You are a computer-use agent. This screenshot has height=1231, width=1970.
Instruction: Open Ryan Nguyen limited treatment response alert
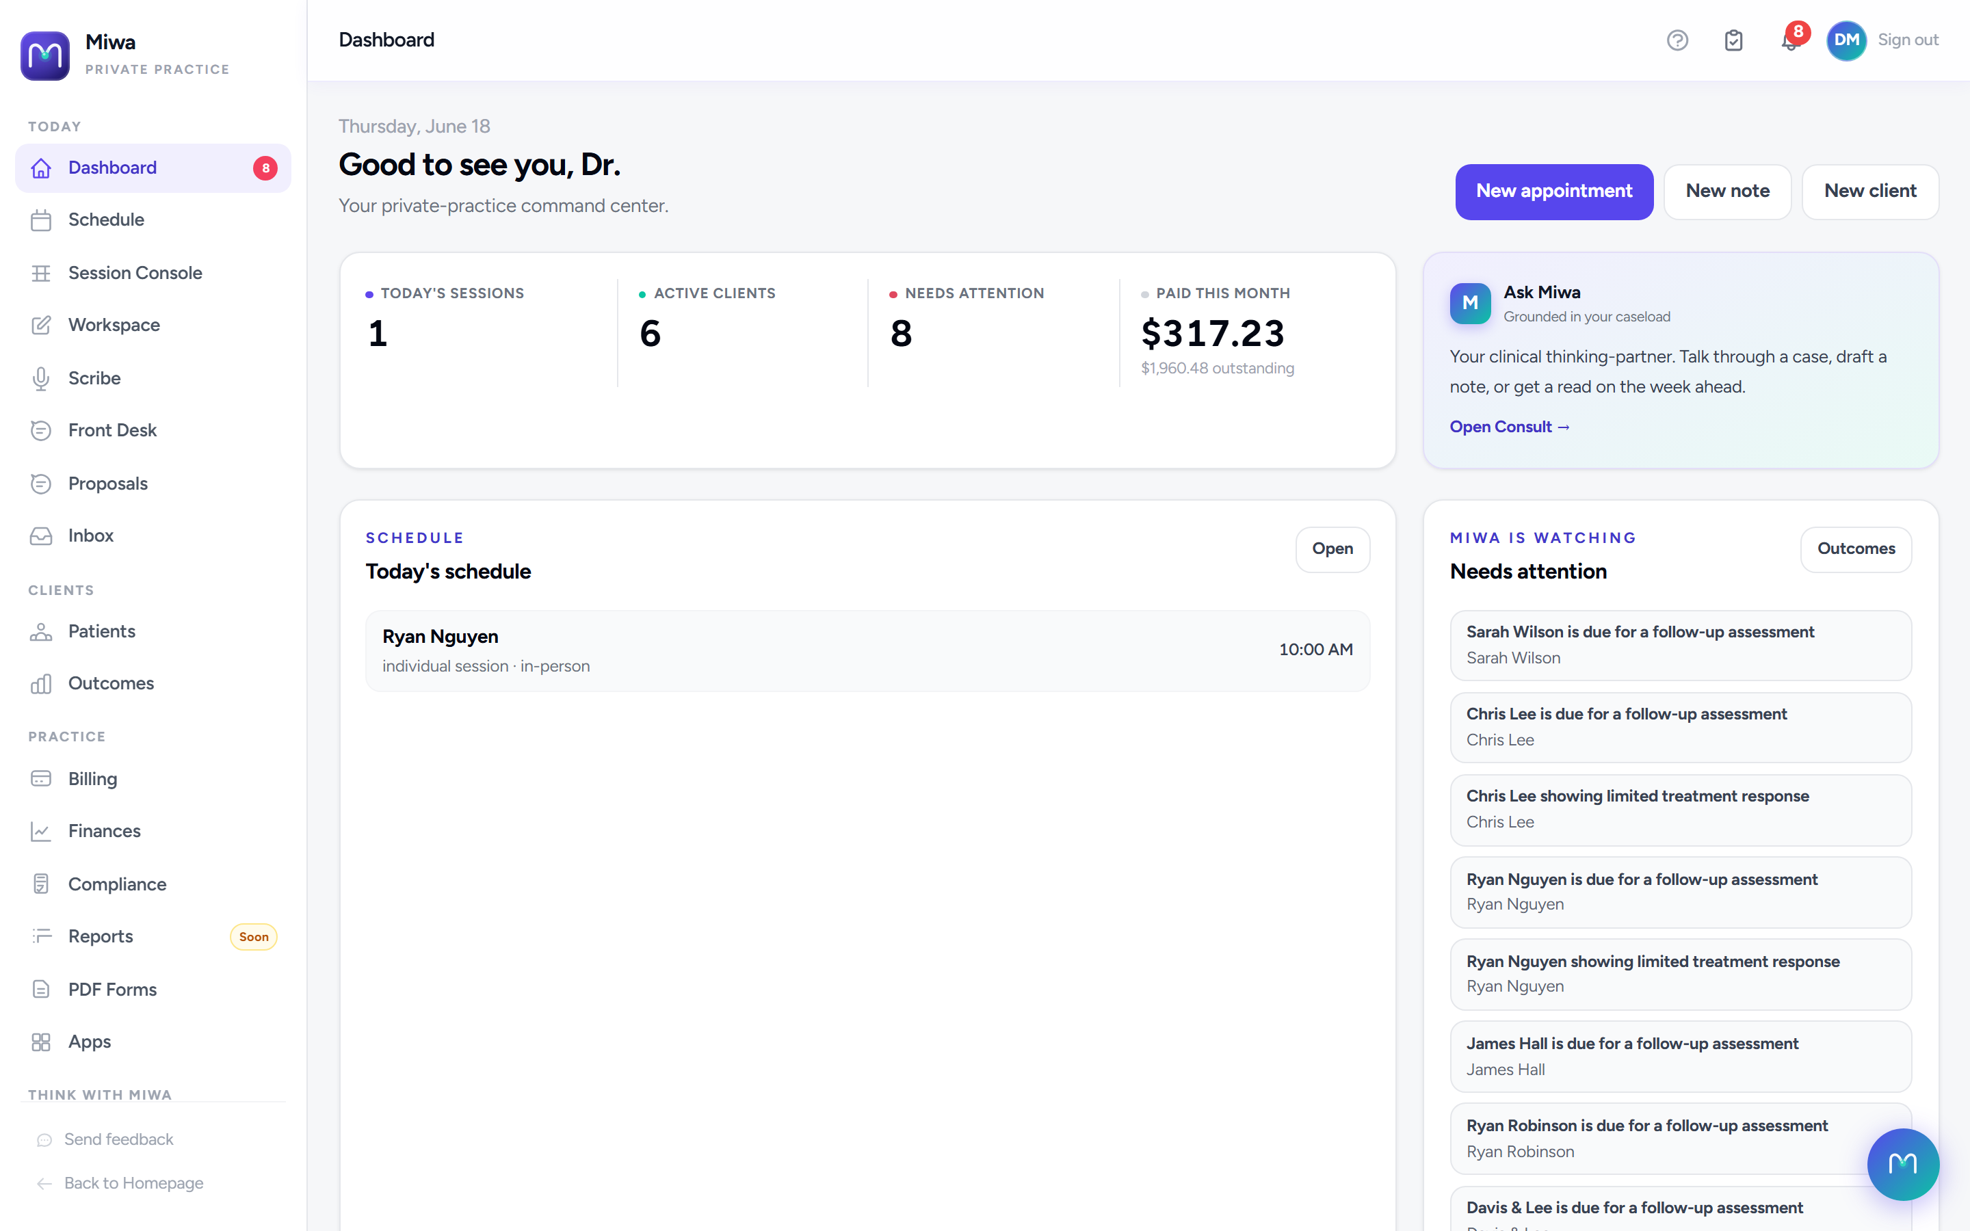1680,975
